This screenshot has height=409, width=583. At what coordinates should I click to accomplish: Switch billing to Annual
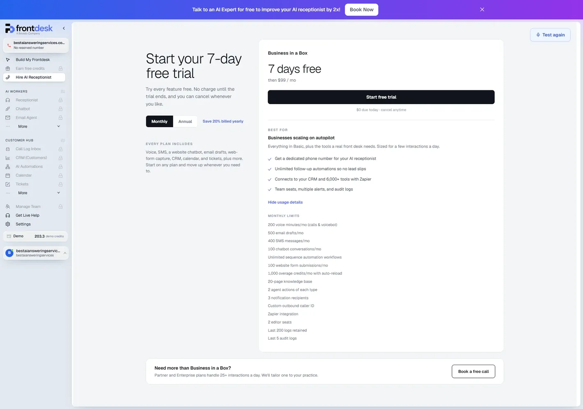coord(185,121)
